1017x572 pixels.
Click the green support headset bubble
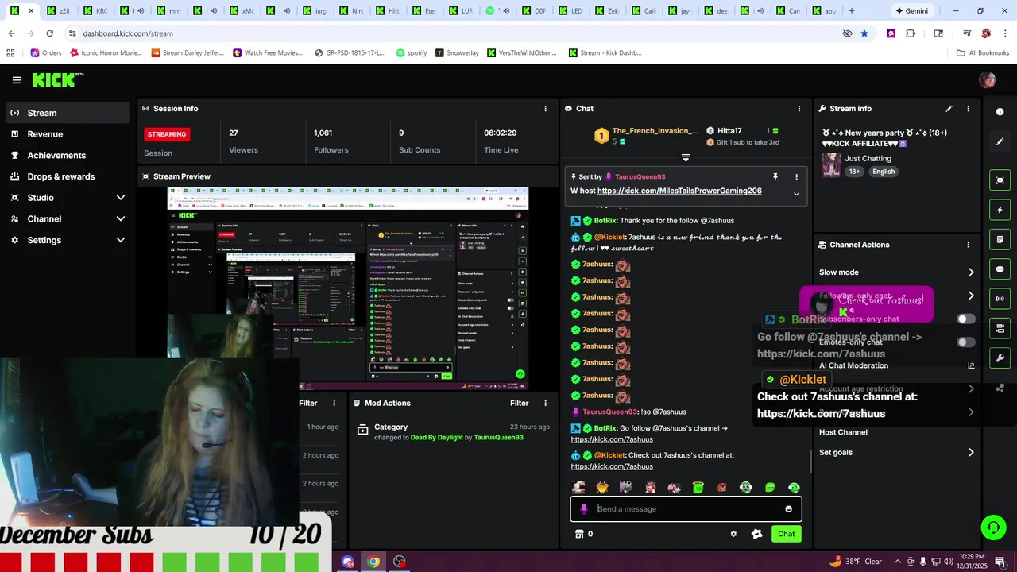coord(992,527)
